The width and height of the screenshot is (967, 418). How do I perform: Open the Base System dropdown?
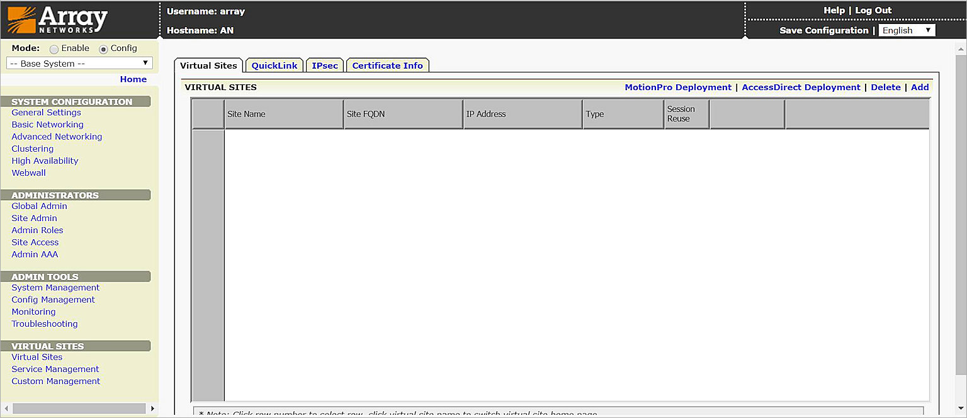79,64
